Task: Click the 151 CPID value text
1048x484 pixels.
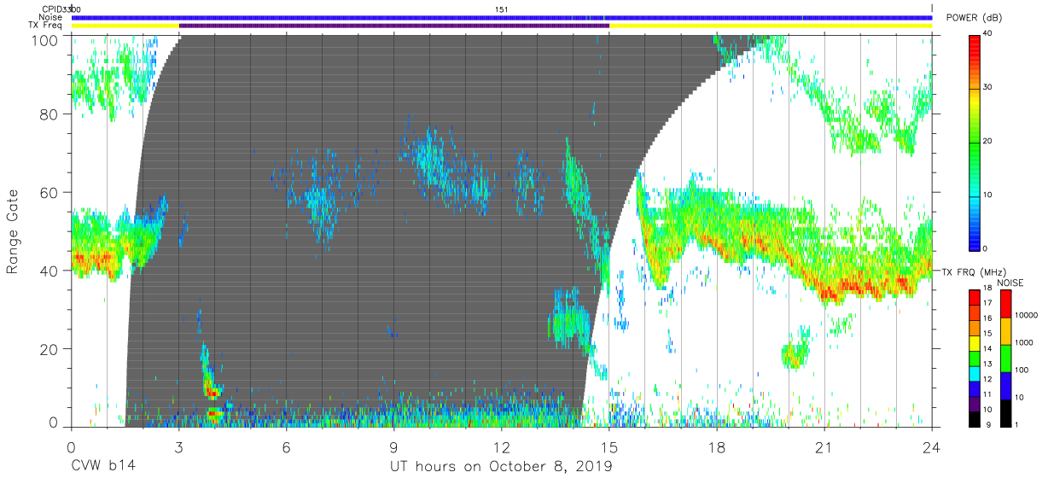Action: (502, 9)
